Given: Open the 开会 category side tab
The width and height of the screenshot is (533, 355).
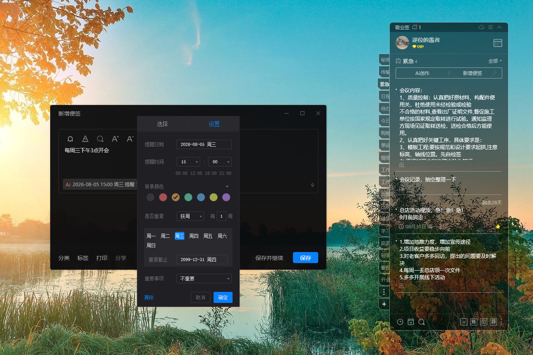Looking at the screenshot, I should point(384,280).
